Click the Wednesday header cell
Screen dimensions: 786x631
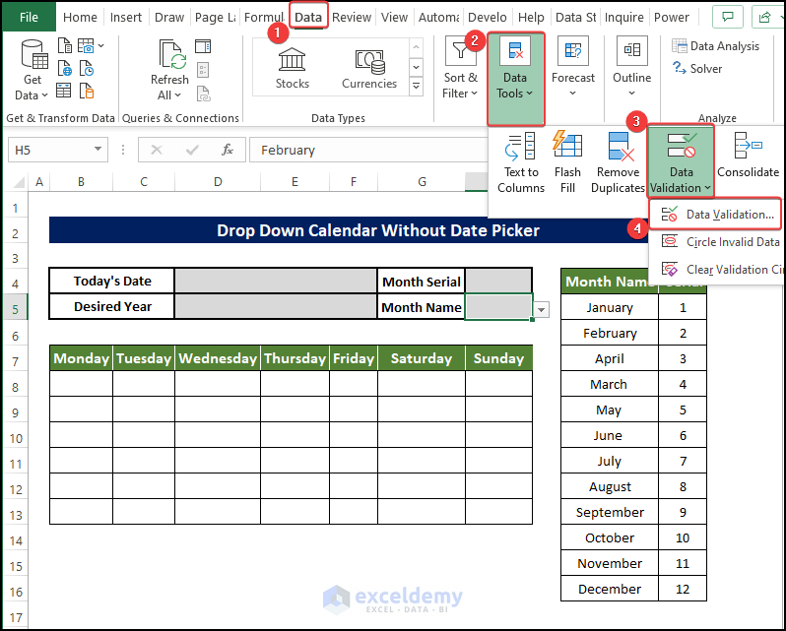[x=218, y=358]
